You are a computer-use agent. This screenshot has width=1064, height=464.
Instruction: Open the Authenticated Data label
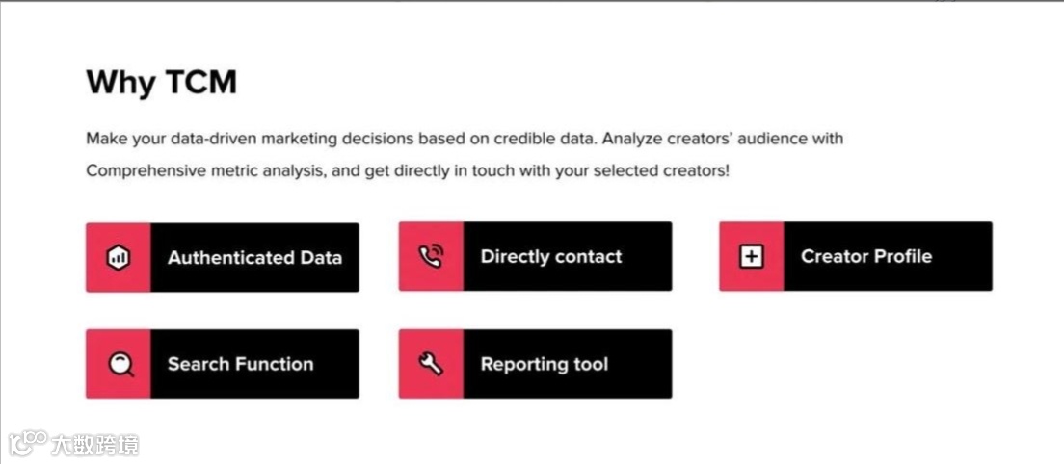tap(254, 258)
